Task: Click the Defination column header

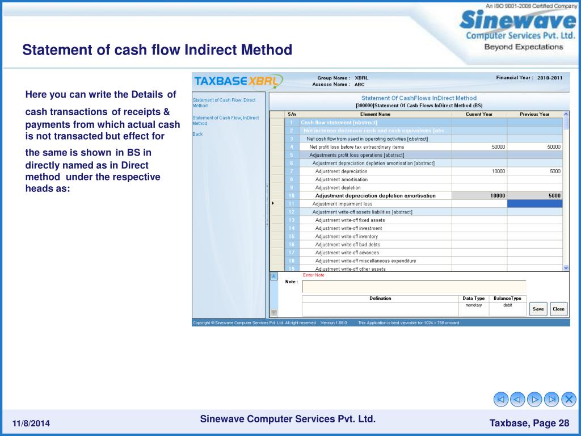Action: point(380,299)
